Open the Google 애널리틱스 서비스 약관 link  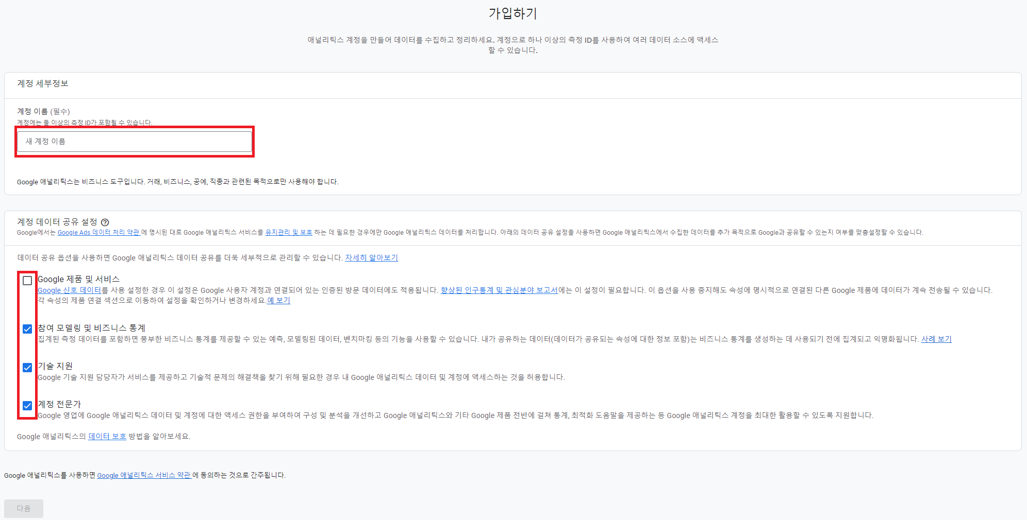[x=144, y=475]
